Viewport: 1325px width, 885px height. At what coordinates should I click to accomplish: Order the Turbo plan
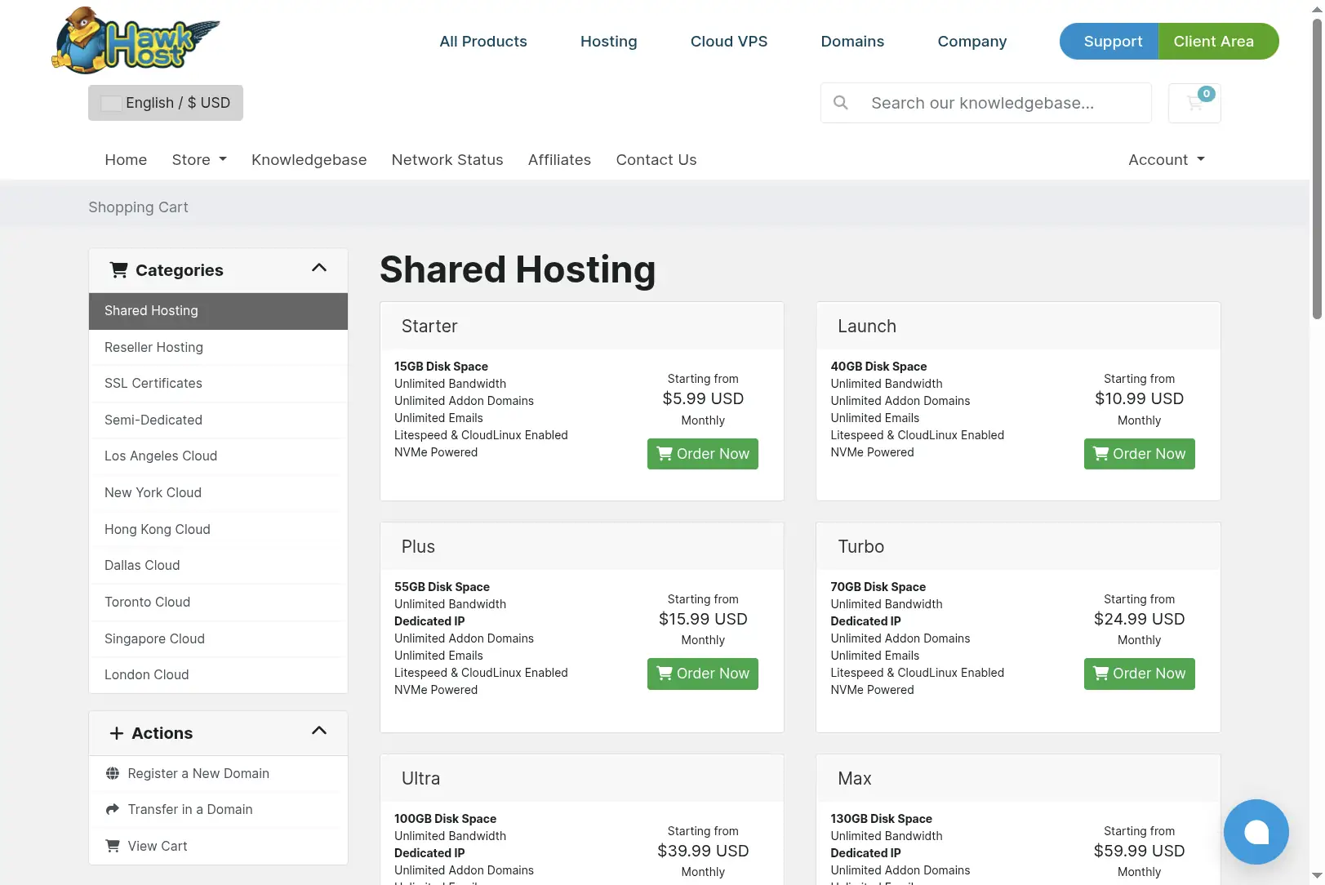pyautogui.click(x=1139, y=674)
